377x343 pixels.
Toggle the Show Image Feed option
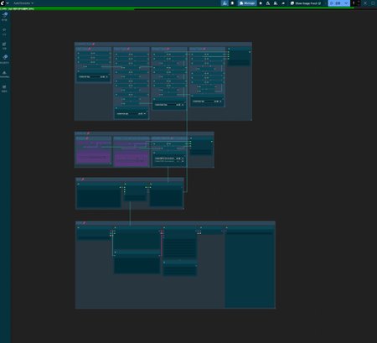(306, 3)
